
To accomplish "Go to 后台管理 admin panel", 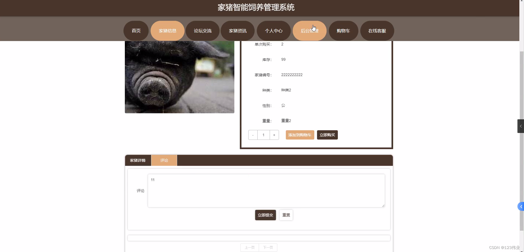I will coord(310,31).
